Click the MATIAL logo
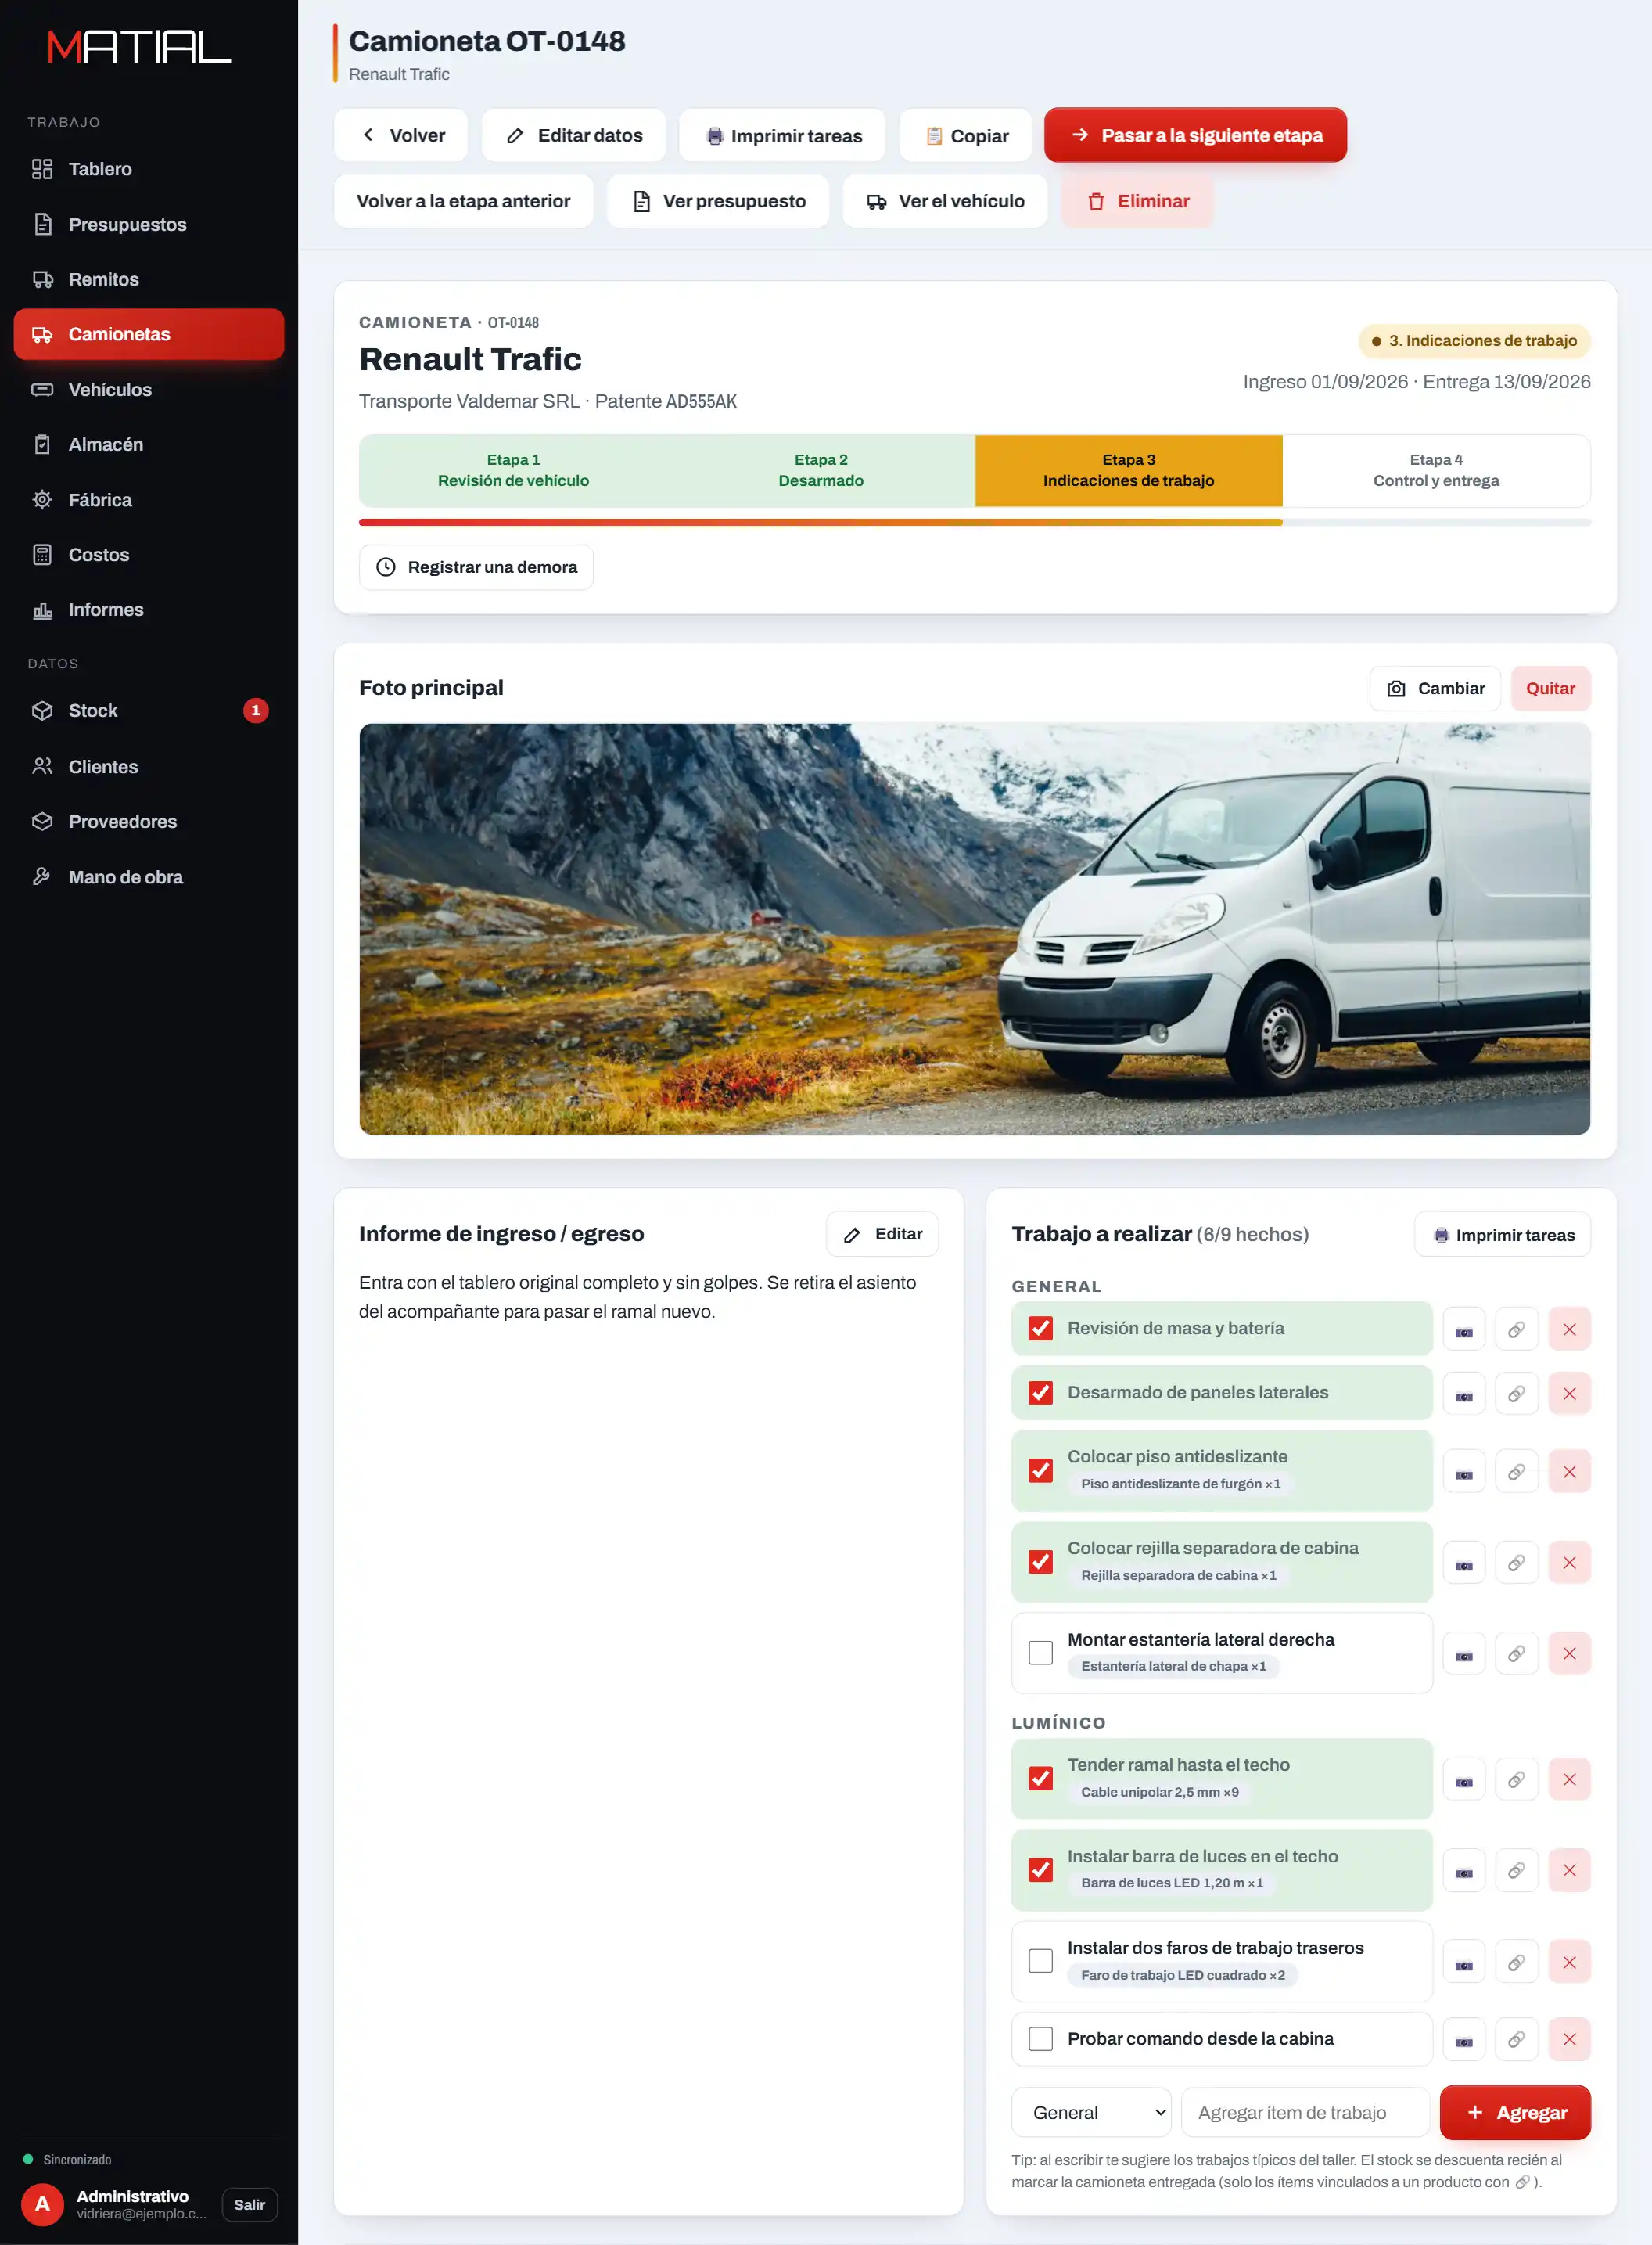The image size is (1652, 2245). (x=139, y=47)
